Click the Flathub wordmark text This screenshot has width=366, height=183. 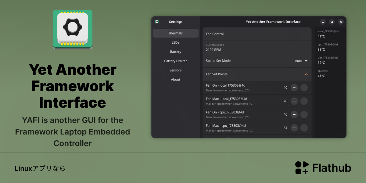click(332, 168)
